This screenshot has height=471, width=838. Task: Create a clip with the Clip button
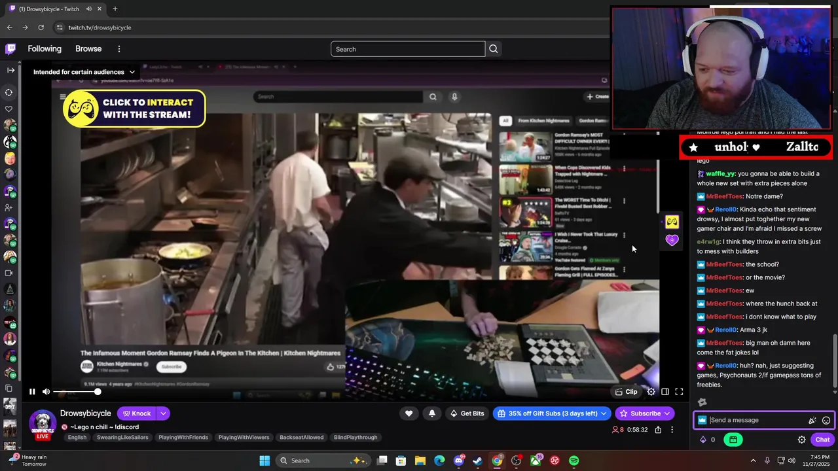pos(627,392)
